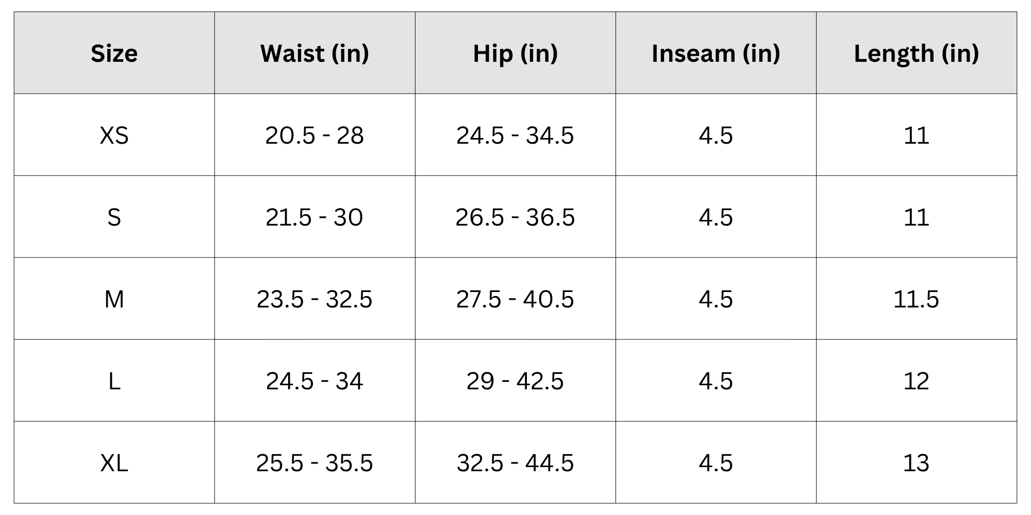Select hip range 32.5 - 44.5
The image size is (1031, 515).
(x=515, y=463)
